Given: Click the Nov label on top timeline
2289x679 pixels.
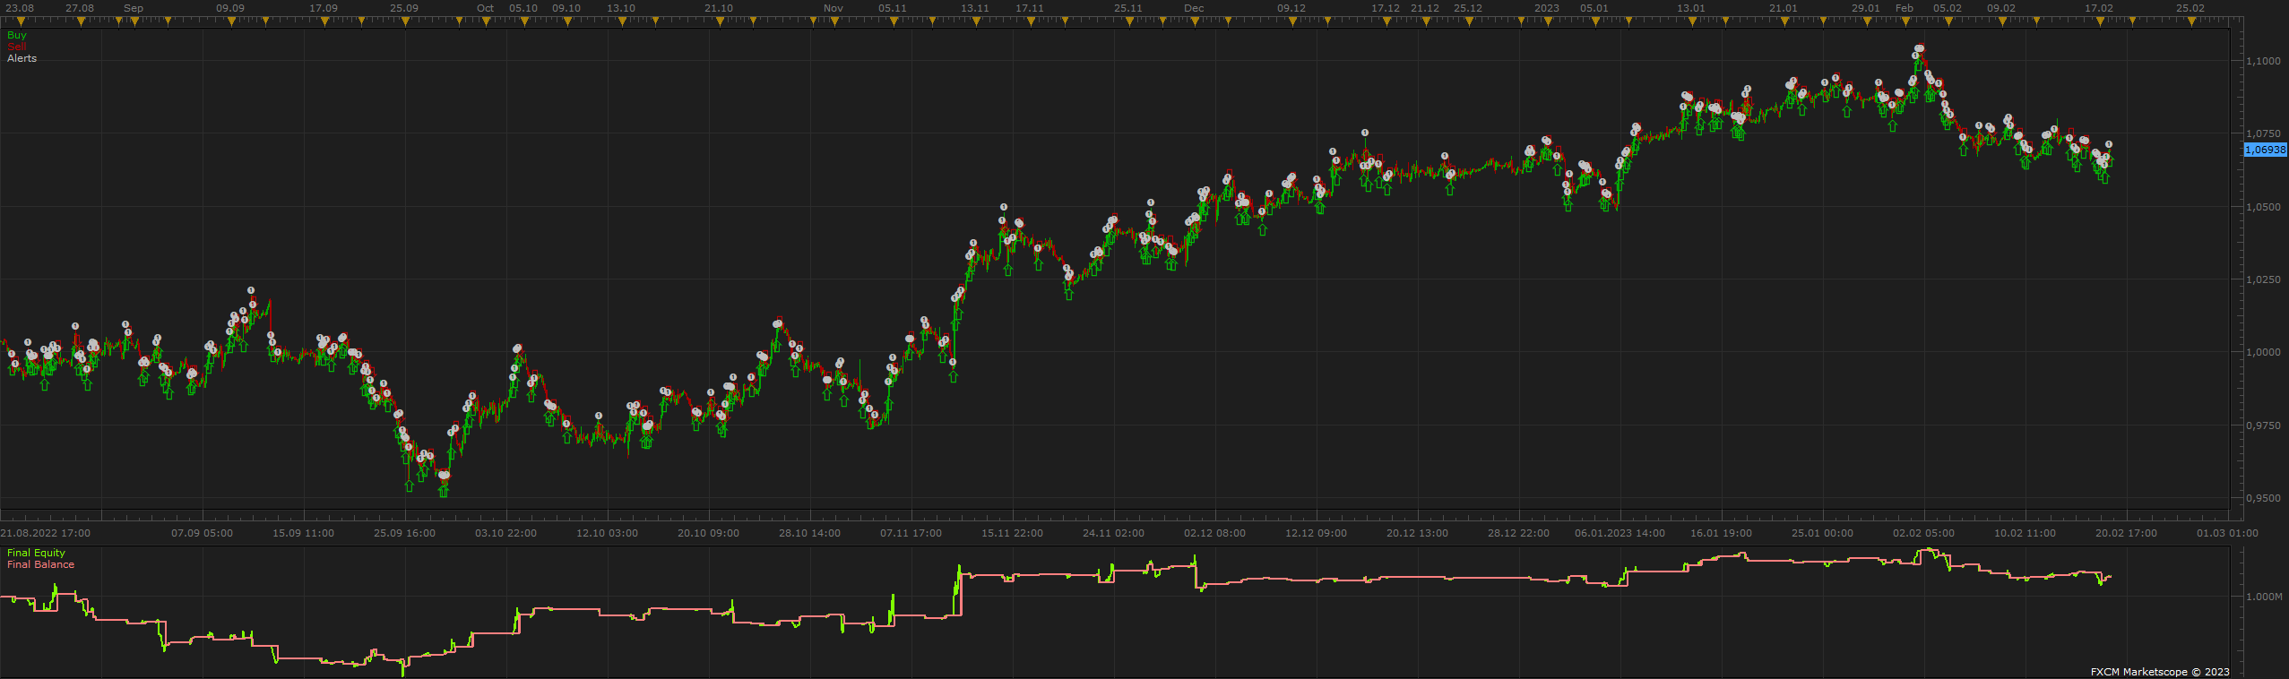Looking at the screenshot, I should click(834, 8).
